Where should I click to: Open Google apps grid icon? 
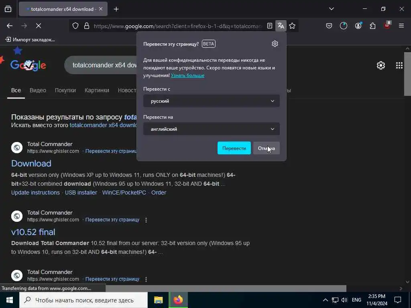pyautogui.click(x=399, y=65)
